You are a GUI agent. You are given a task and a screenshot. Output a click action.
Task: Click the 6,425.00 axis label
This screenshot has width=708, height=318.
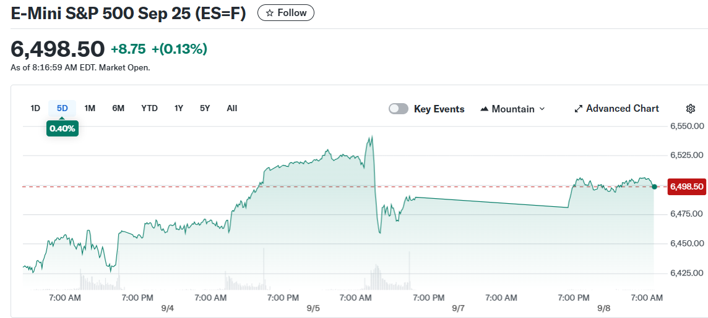(686, 272)
